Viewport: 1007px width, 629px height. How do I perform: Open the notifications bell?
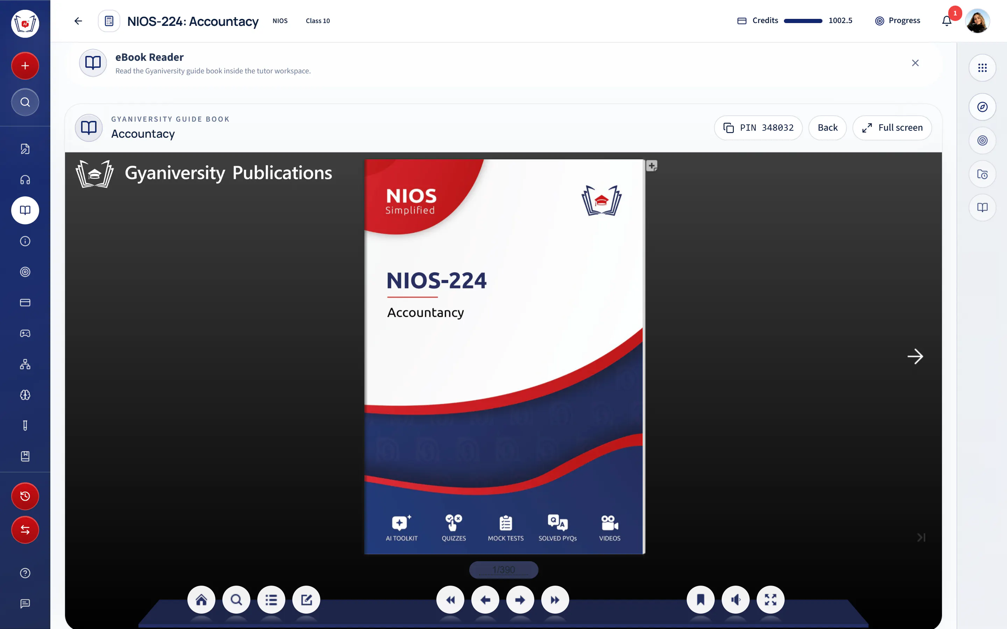click(x=947, y=21)
